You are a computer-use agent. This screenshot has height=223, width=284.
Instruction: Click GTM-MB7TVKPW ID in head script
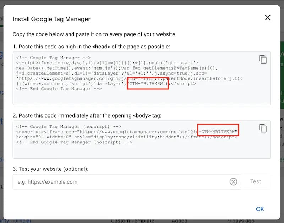pyautogui.click(x=146, y=84)
